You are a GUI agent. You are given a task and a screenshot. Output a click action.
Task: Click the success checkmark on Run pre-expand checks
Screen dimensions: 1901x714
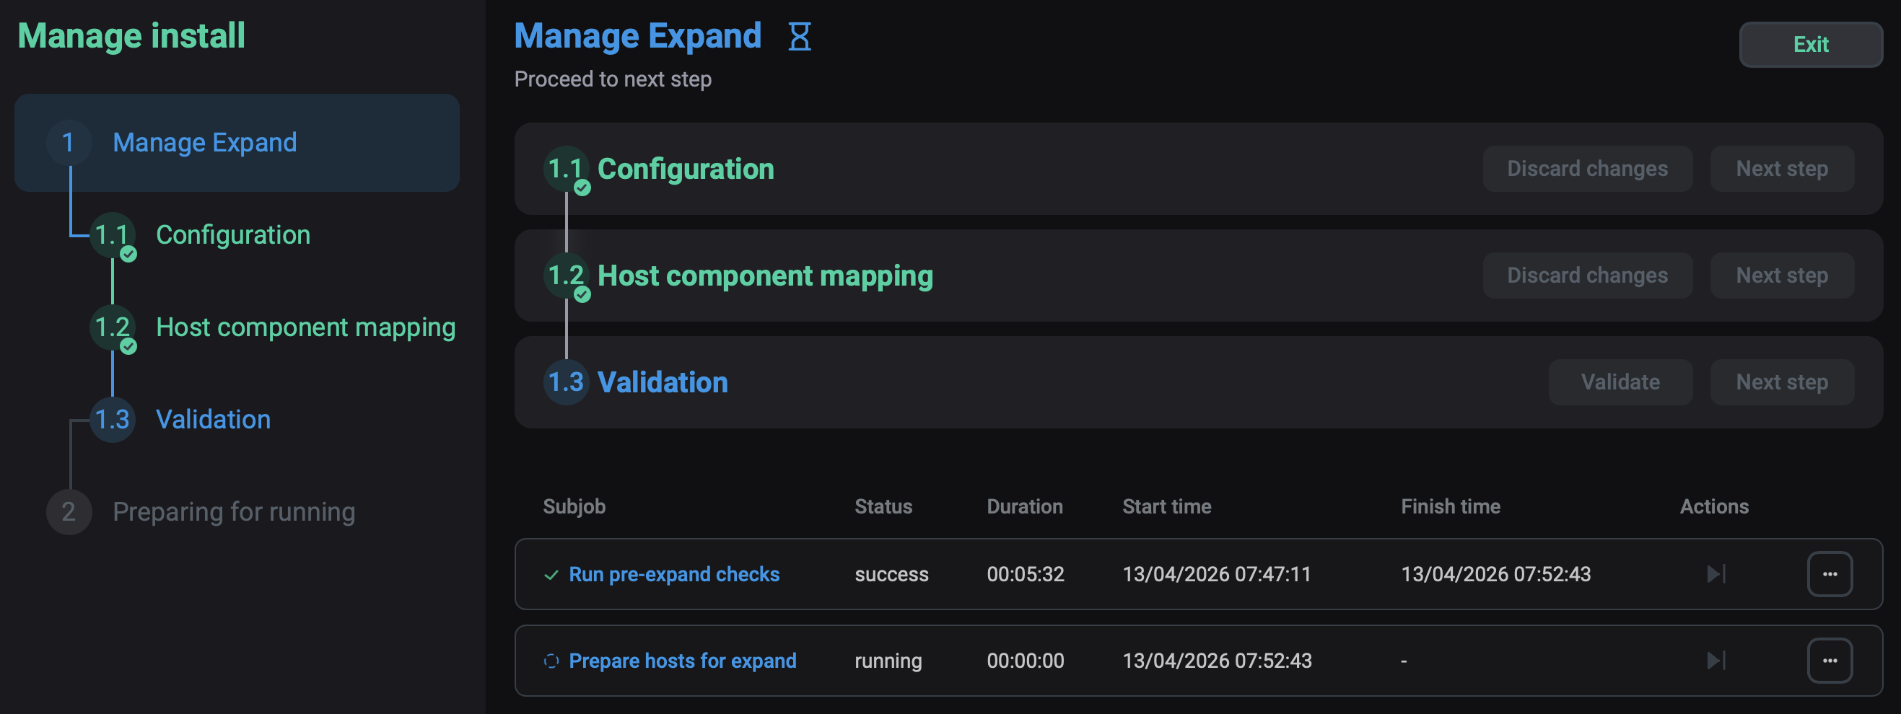[x=551, y=575]
